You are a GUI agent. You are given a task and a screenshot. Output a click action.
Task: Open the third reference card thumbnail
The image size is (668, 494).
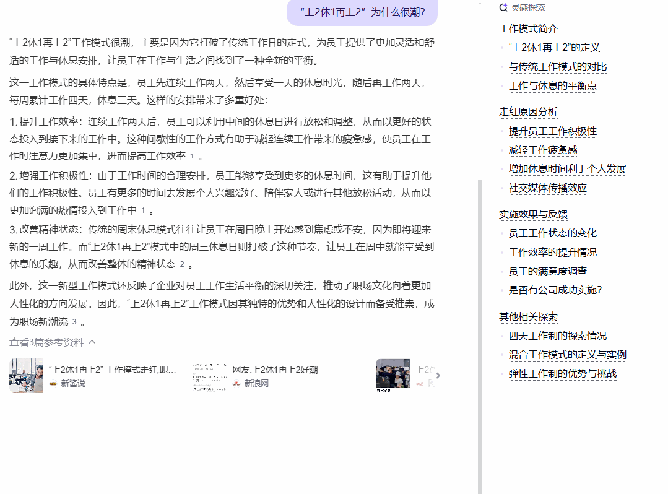[x=393, y=376]
